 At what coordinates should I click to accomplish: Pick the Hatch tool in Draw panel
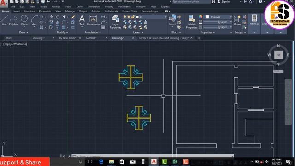pos(41,28)
